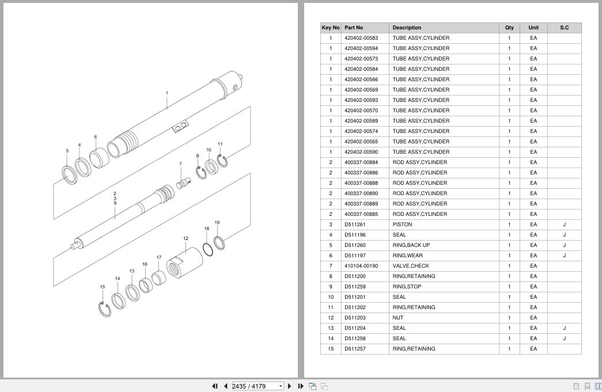Select part number 400337-00888
This screenshot has width=602, height=392.
click(x=361, y=183)
